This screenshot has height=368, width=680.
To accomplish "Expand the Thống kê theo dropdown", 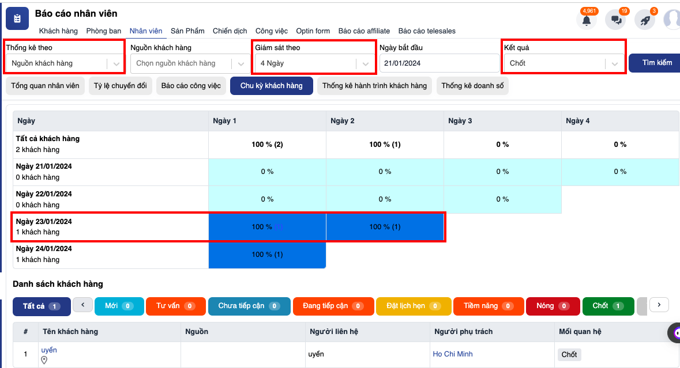I will (65, 63).
